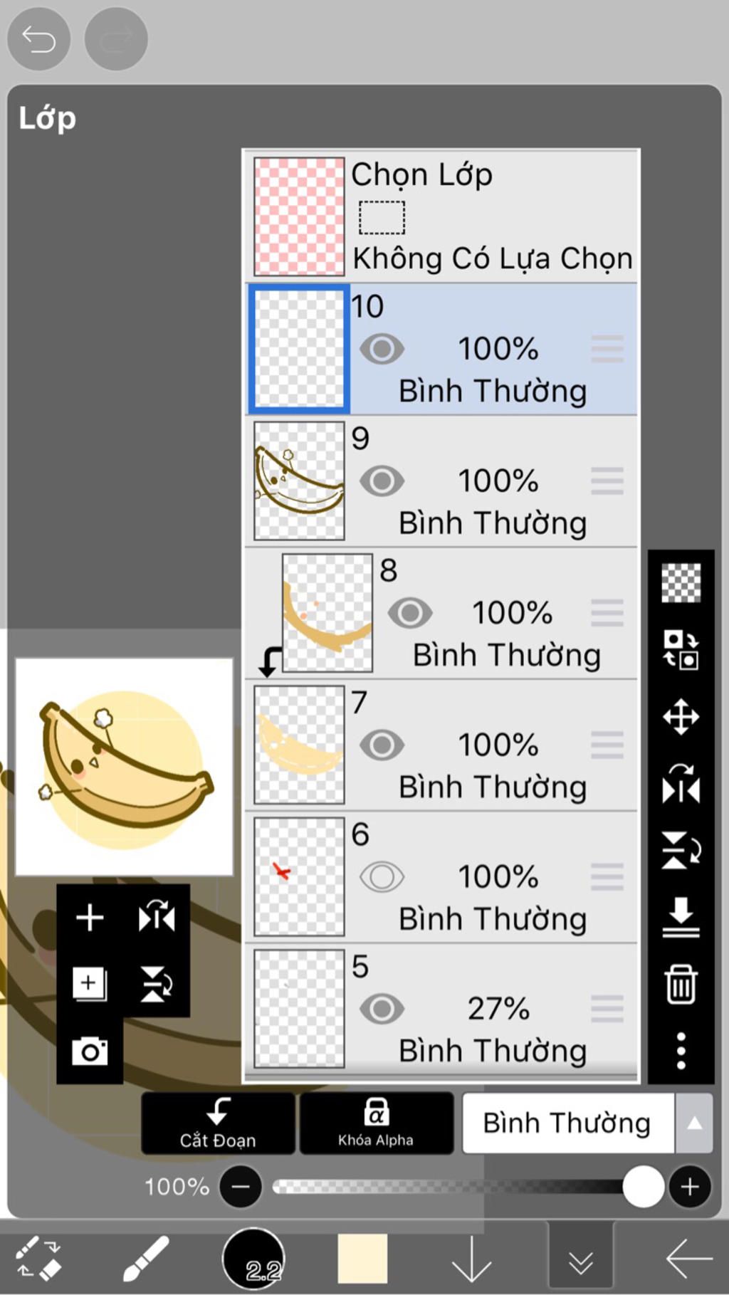
Task: Select the Chọn Lớp selection layer
Action: 441,216
